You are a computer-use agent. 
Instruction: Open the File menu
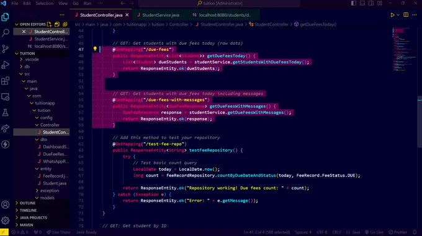[x=15, y=3]
